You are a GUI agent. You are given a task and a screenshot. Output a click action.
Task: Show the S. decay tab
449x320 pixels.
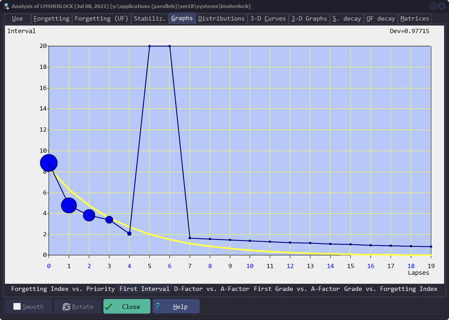click(347, 19)
